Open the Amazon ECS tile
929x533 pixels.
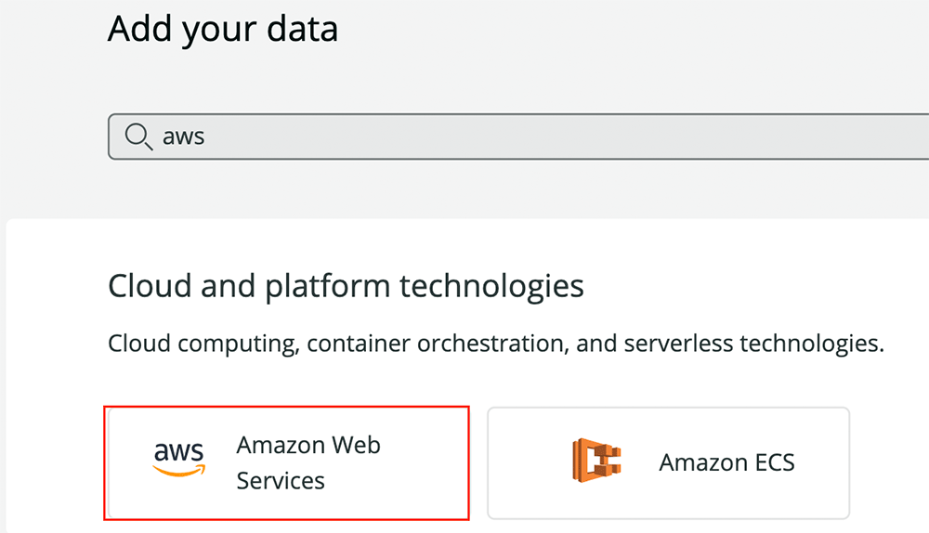[x=668, y=463]
